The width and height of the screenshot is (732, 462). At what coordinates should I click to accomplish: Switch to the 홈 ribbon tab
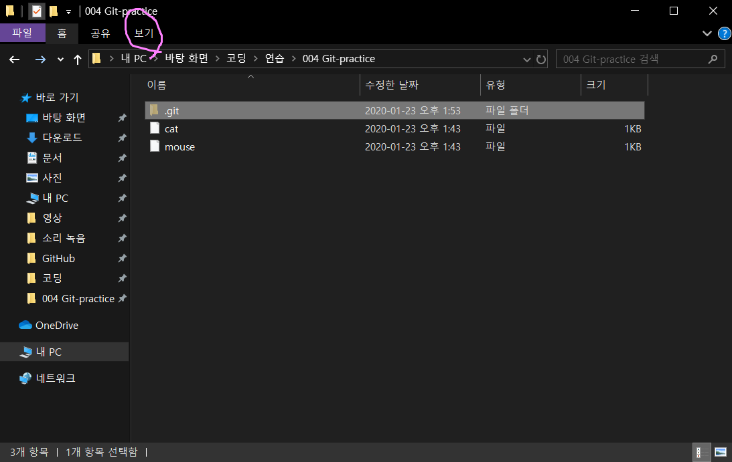(x=62, y=33)
